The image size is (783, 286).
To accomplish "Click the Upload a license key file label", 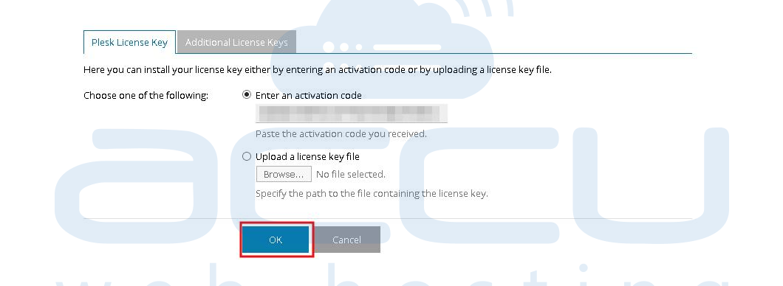I will click(307, 156).
